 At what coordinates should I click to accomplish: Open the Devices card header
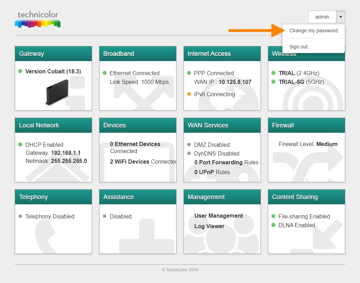pos(137,125)
